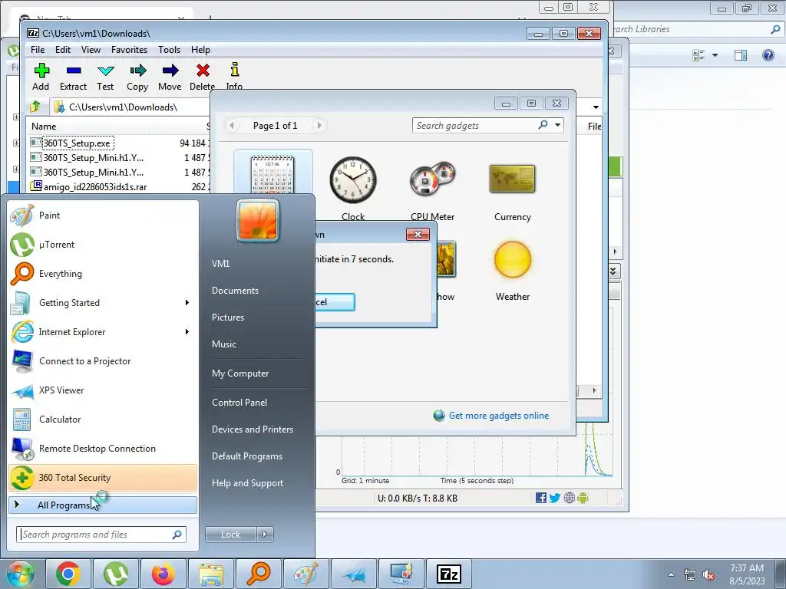
Task: Select amigo_id2286053ids1s.rar file
Action: point(95,187)
